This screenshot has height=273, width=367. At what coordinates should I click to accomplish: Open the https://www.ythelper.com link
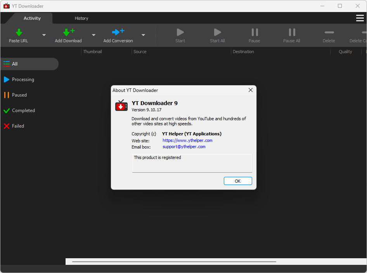click(x=187, y=140)
